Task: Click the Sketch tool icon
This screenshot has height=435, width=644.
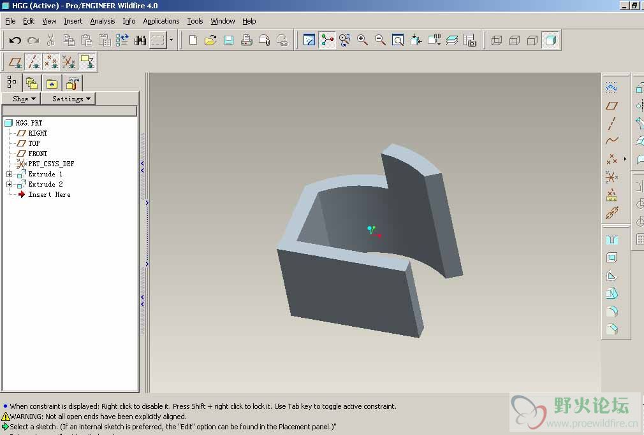Action: pos(611,87)
